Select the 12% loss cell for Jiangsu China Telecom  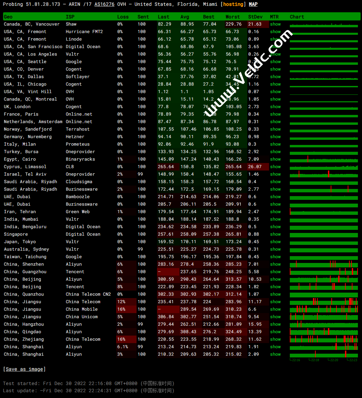click(126, 302)
